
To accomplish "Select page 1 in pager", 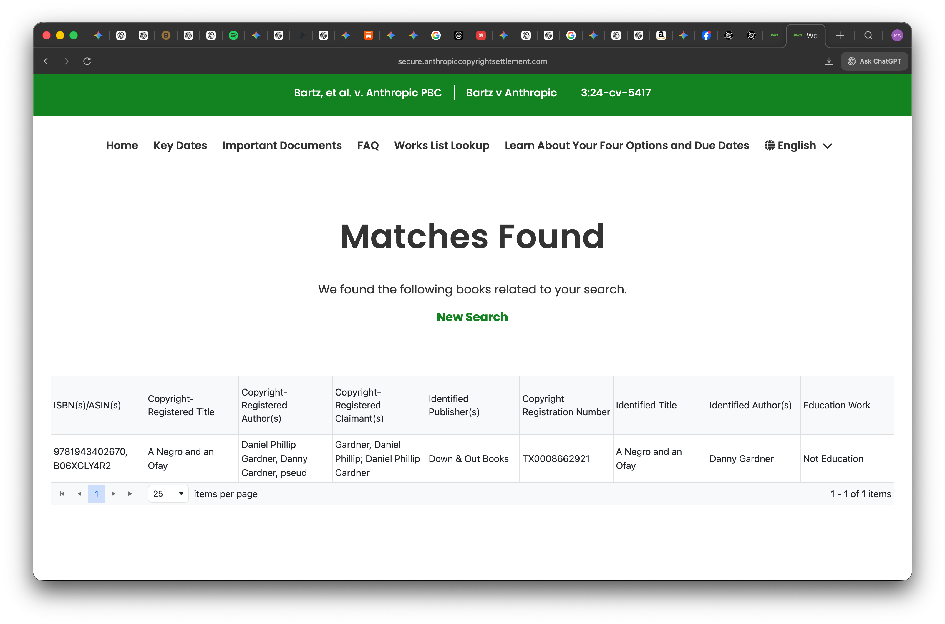I will point(96,494).
